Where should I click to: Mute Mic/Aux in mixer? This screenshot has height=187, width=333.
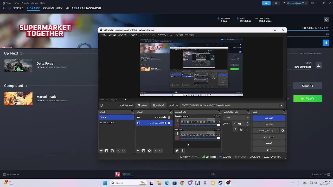coord(177,138)
